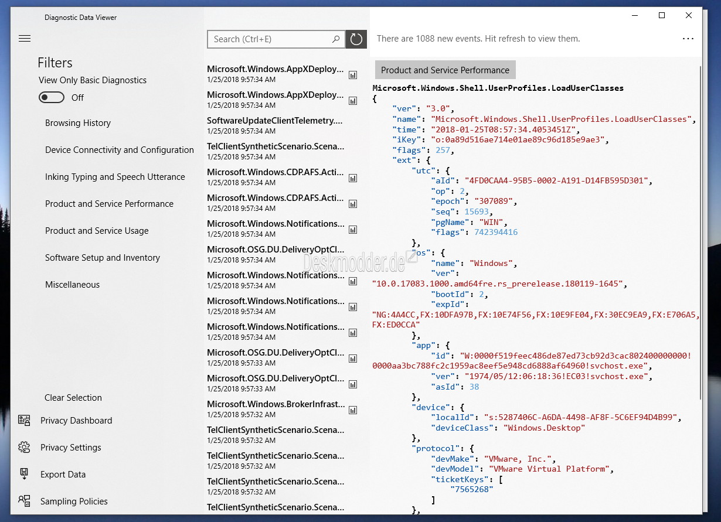The width and height of the screenshot is (721, 522).
Task: Click chart icon beside 9:57:33 first DeliveryOptCl event
Action: pos(353,359)
